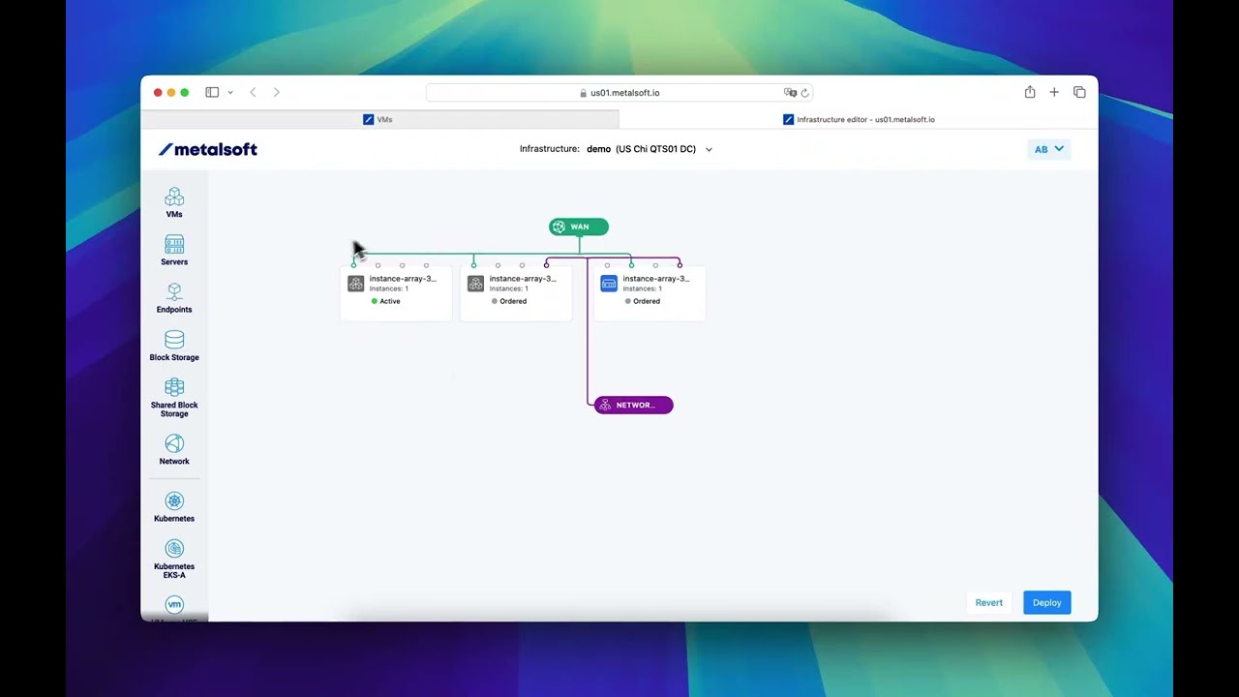Show the Safari tab overview

(x=1079, y=92)
